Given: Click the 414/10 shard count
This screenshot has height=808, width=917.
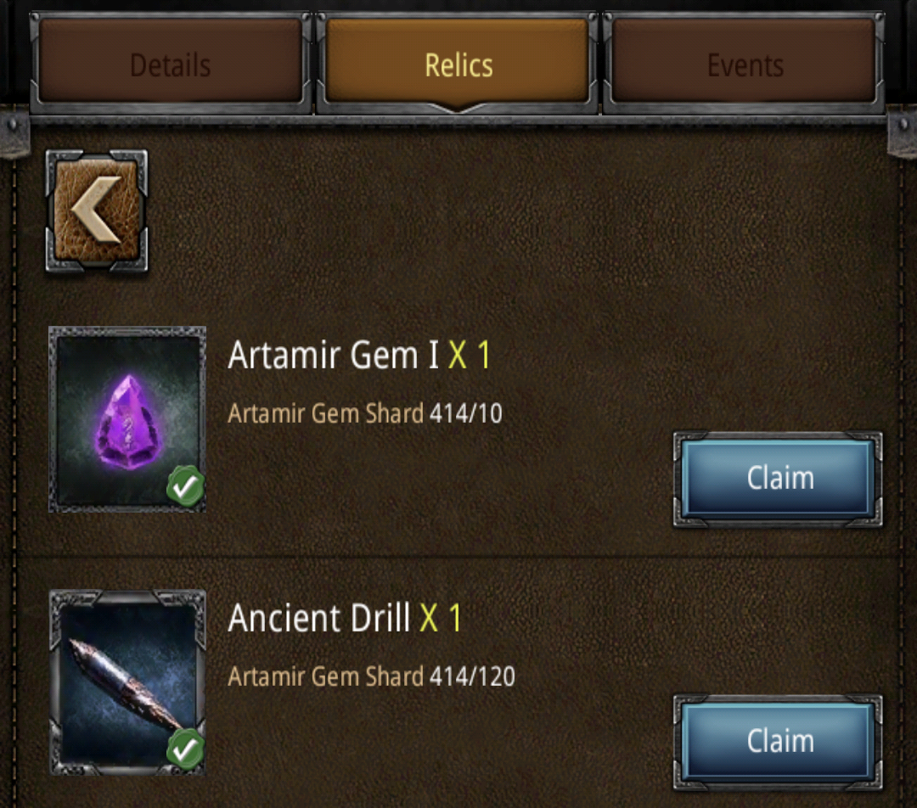Looking at the screenshot, I should pos(466,413).
